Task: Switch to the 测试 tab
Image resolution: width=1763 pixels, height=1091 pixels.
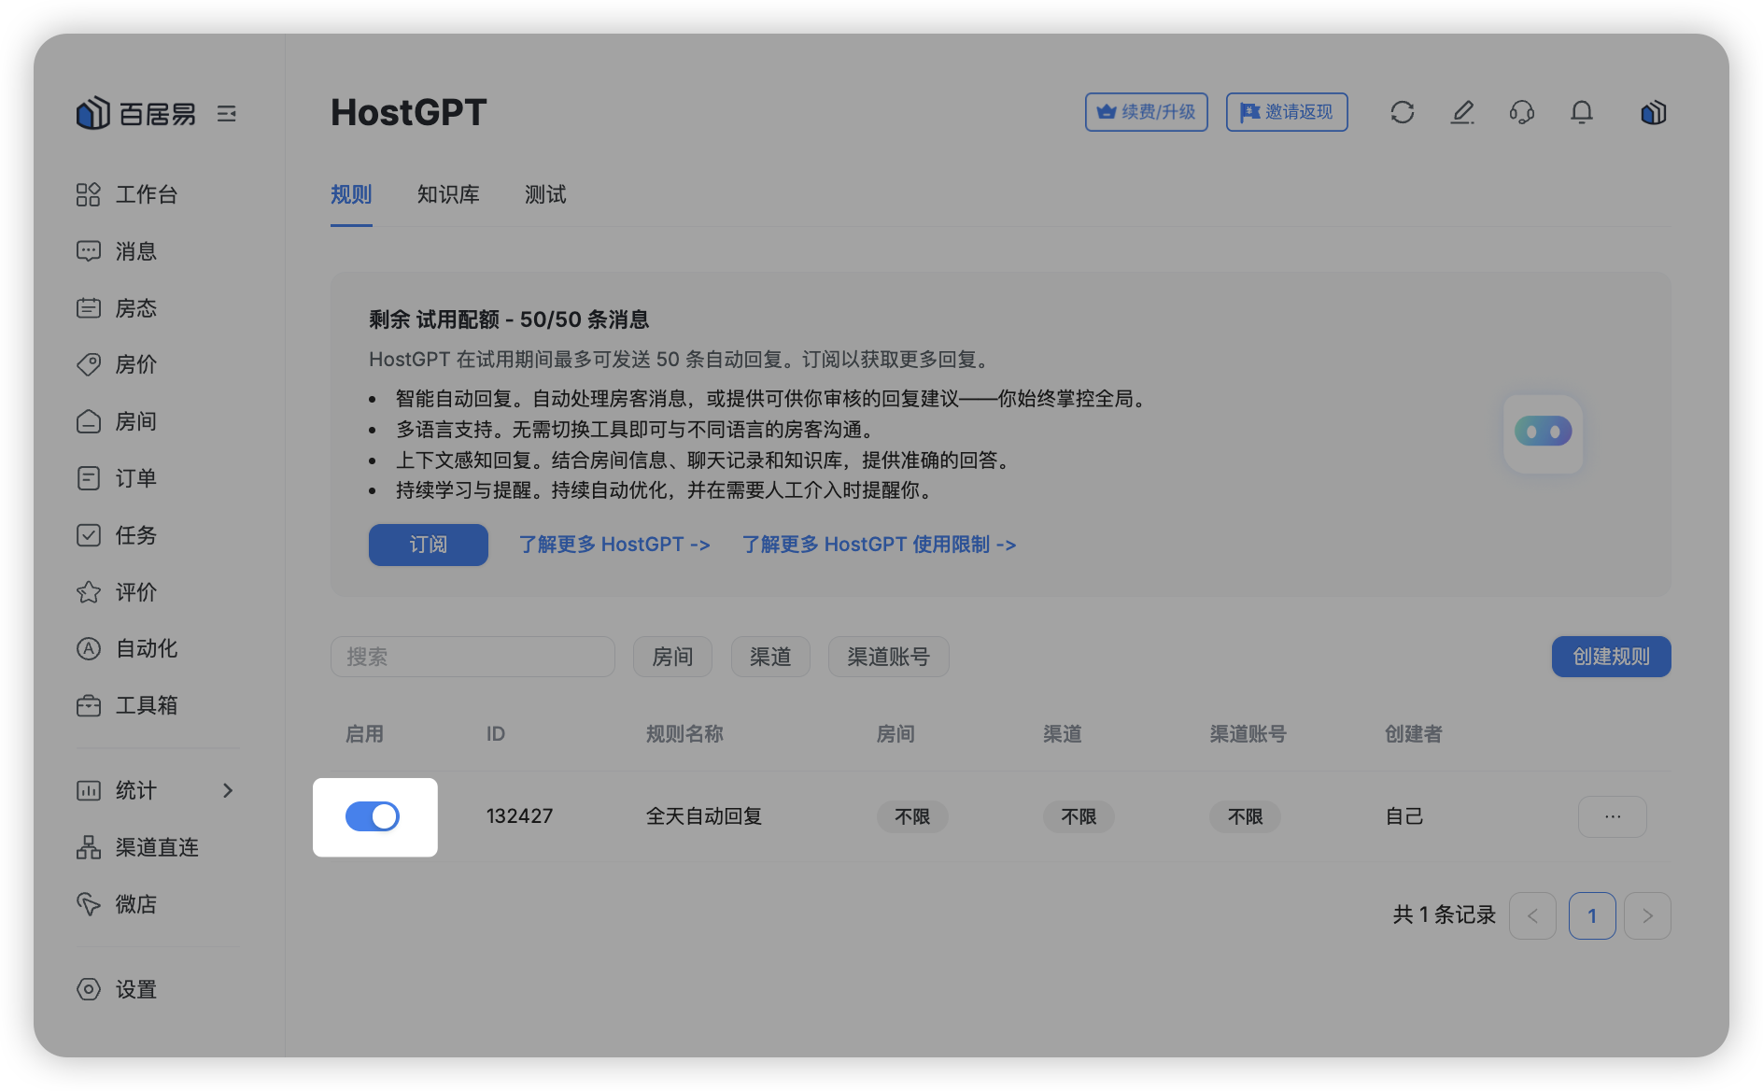Action: [545, 194]
